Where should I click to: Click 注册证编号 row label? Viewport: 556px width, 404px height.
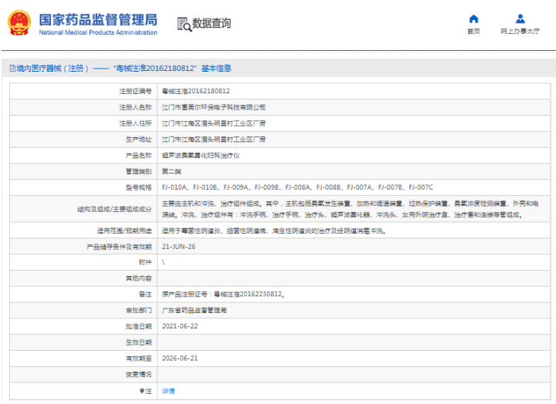pyautogui.click(x=136, y=91)
